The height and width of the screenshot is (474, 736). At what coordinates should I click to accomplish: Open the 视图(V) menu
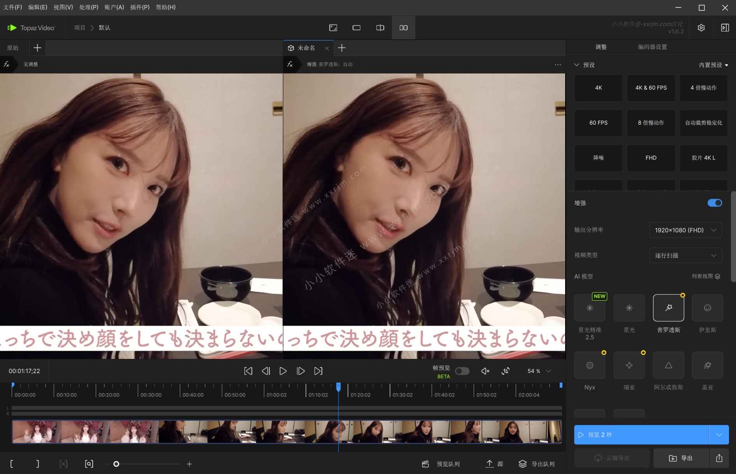(x=63, y=7)
